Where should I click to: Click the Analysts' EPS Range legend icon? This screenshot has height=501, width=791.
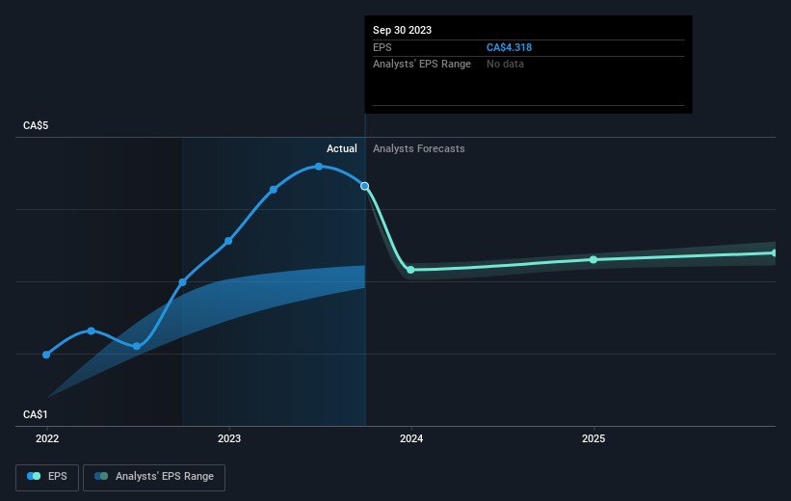(101, 476)
